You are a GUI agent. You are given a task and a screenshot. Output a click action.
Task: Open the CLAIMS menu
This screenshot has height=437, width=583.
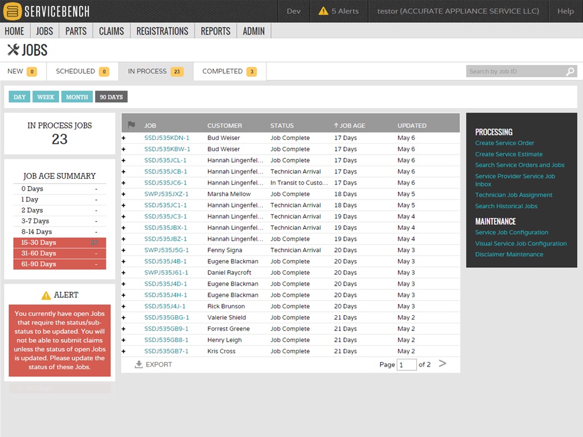tap(111, 31)
